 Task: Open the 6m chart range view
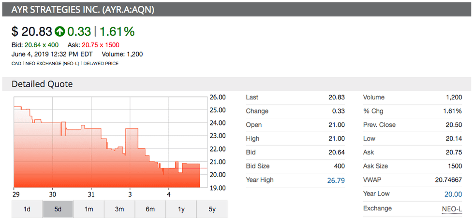coord(150,209)
